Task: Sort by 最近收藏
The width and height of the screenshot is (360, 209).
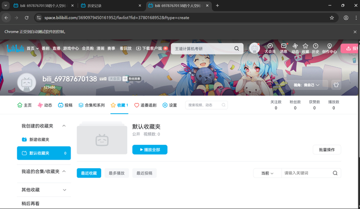Action: (x=89, y=173)
